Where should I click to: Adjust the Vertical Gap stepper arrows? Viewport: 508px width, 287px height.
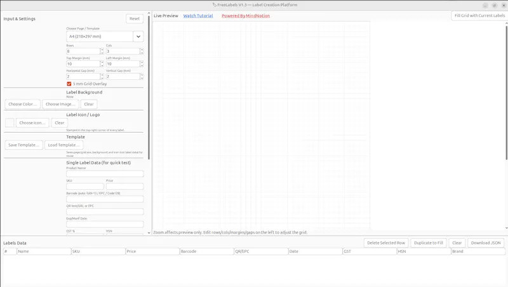pyautogui.click(x=142, y=76)
